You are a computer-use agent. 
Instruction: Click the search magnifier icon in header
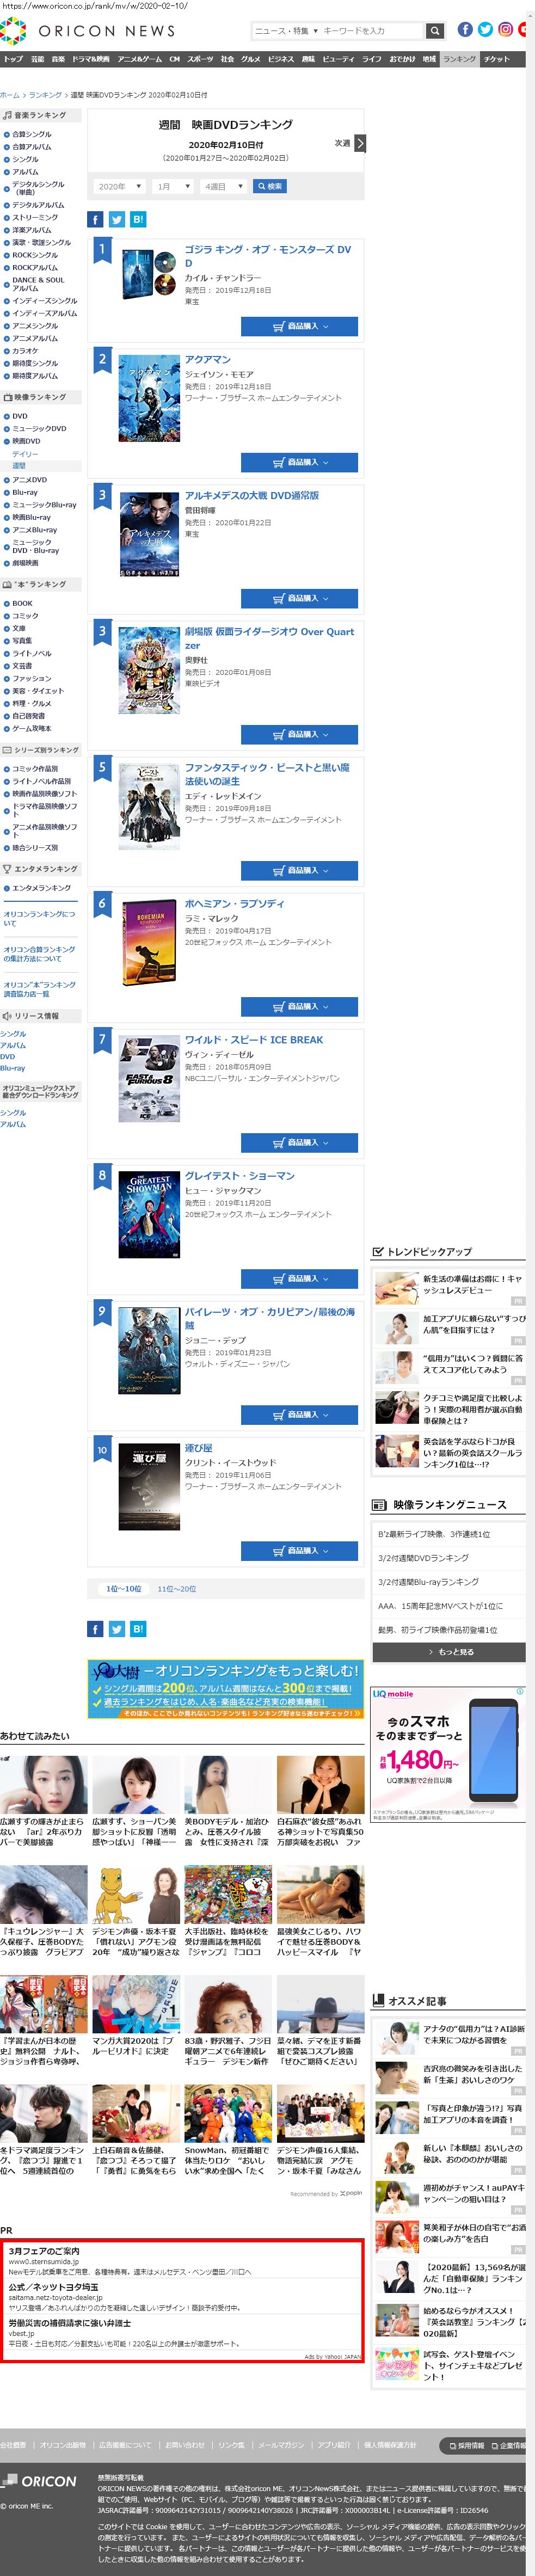click(x=434, y=31)
